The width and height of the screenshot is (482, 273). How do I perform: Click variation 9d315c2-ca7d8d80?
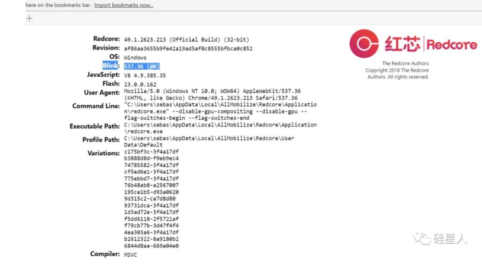click(150, 199)
